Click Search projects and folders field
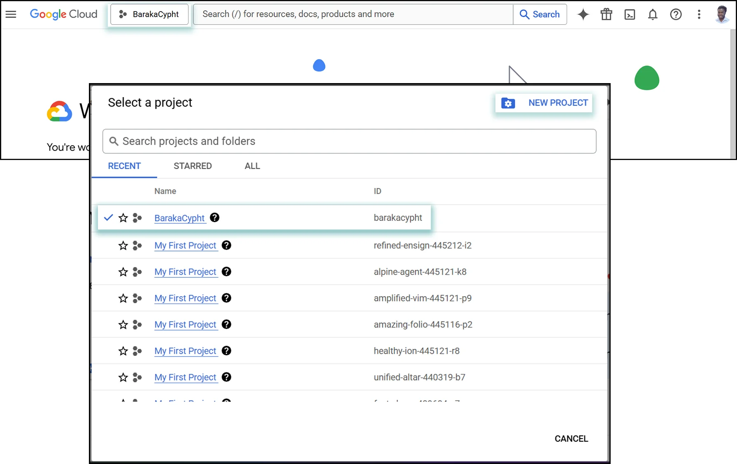The image size is (737, 464). [349, 141]
